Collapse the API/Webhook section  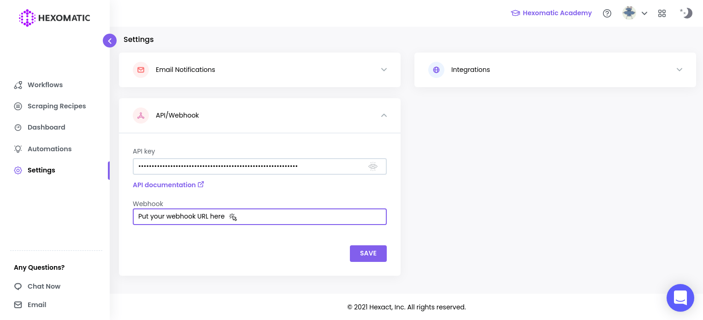coord(384,115)
